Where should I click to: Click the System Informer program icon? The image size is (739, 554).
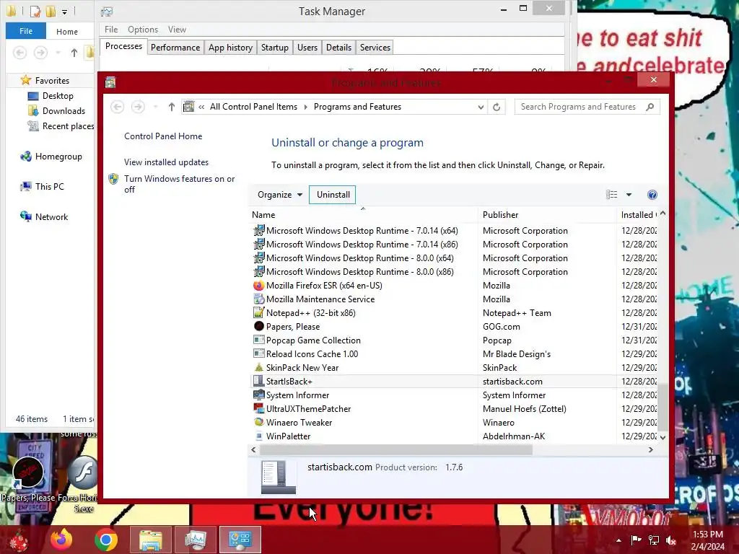pos(259,395)
